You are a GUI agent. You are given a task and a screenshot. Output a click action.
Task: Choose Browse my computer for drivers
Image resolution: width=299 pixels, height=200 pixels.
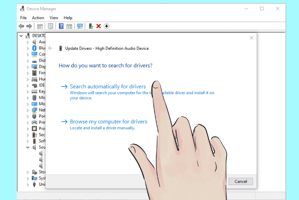109,122
